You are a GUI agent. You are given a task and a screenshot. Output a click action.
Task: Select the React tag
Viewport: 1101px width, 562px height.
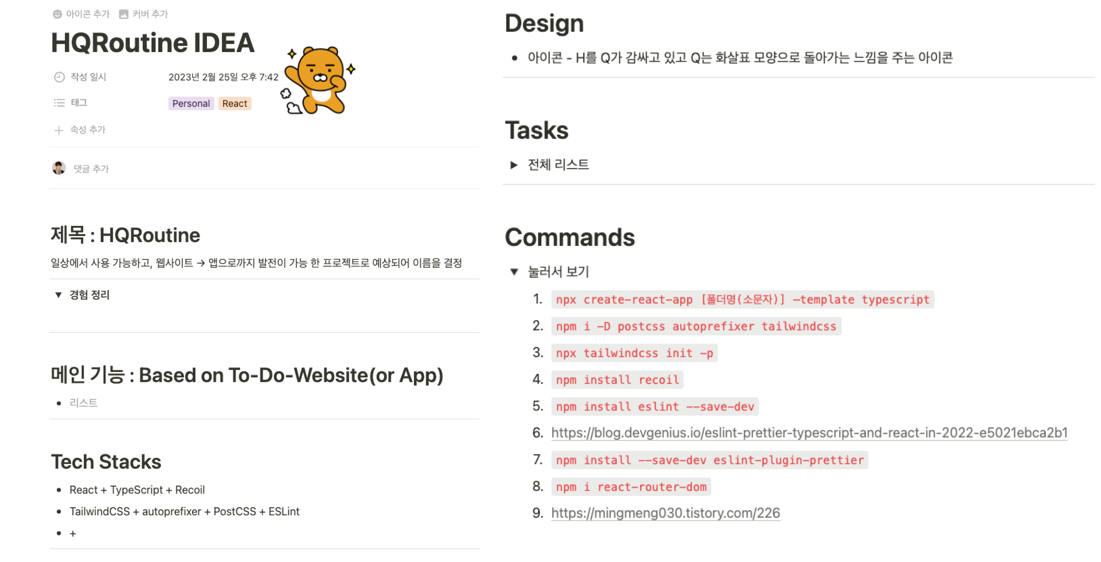[x=234, y=103]
